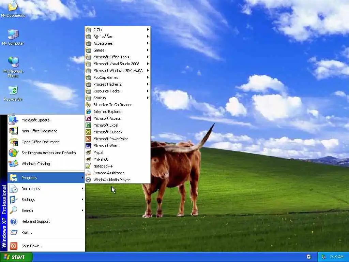Click the Microsoft Excel icon

88,125
